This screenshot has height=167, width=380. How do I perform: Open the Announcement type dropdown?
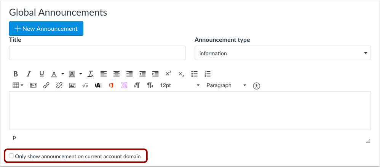point(283,54)
